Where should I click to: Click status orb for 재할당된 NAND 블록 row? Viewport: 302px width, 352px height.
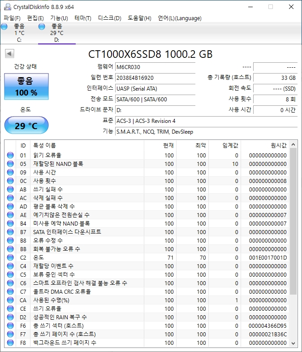(11, 164)
